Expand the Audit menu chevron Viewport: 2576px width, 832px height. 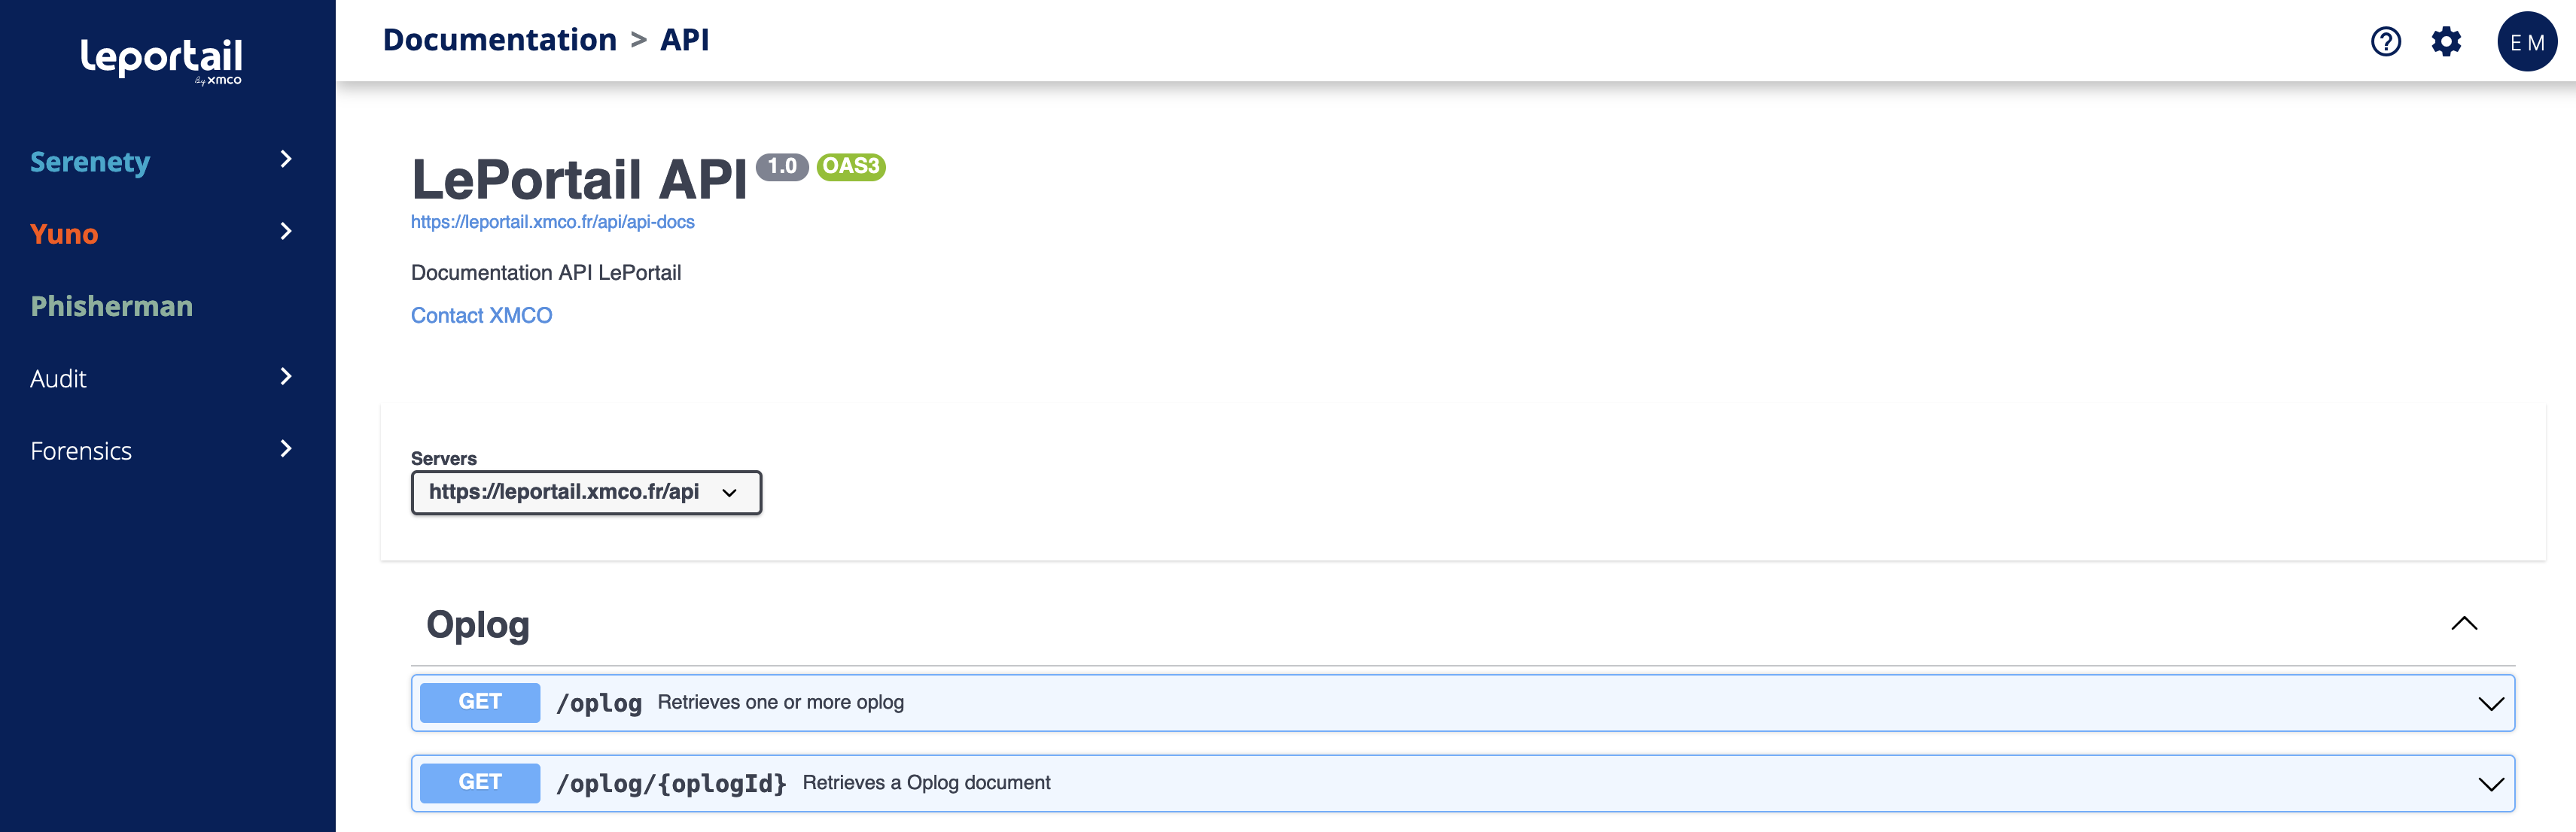pos(286,377)
